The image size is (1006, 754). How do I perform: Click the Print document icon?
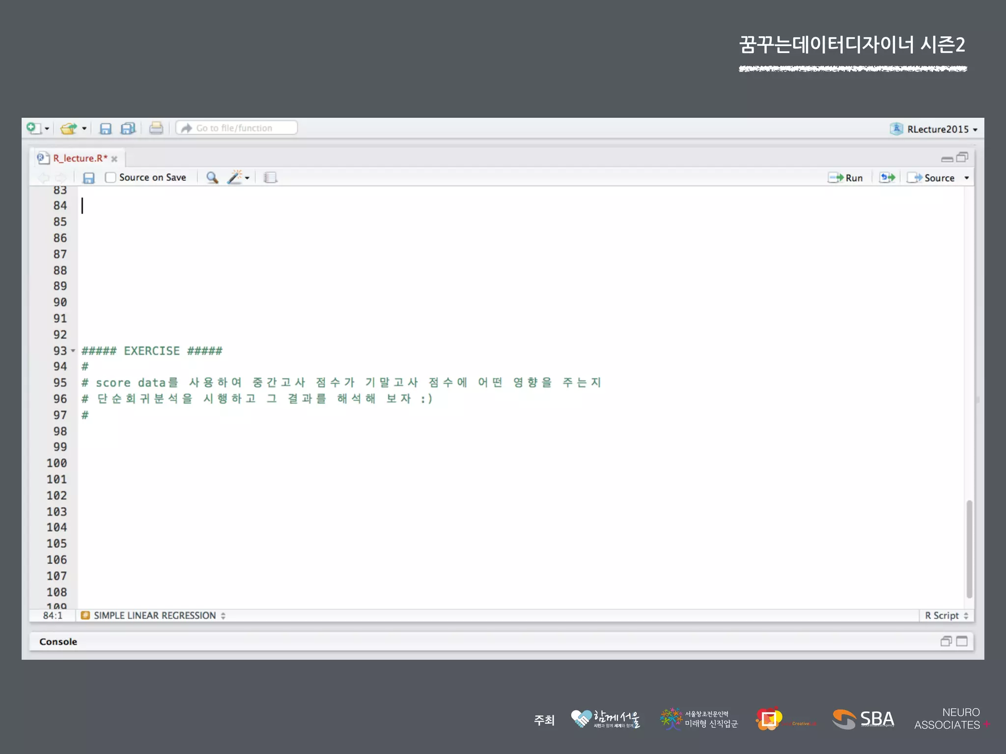156,128
